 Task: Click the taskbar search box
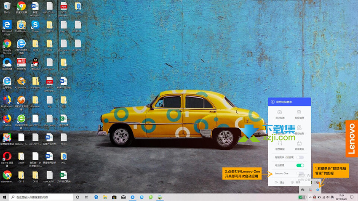pyautogui.click(x=41, y=197)
